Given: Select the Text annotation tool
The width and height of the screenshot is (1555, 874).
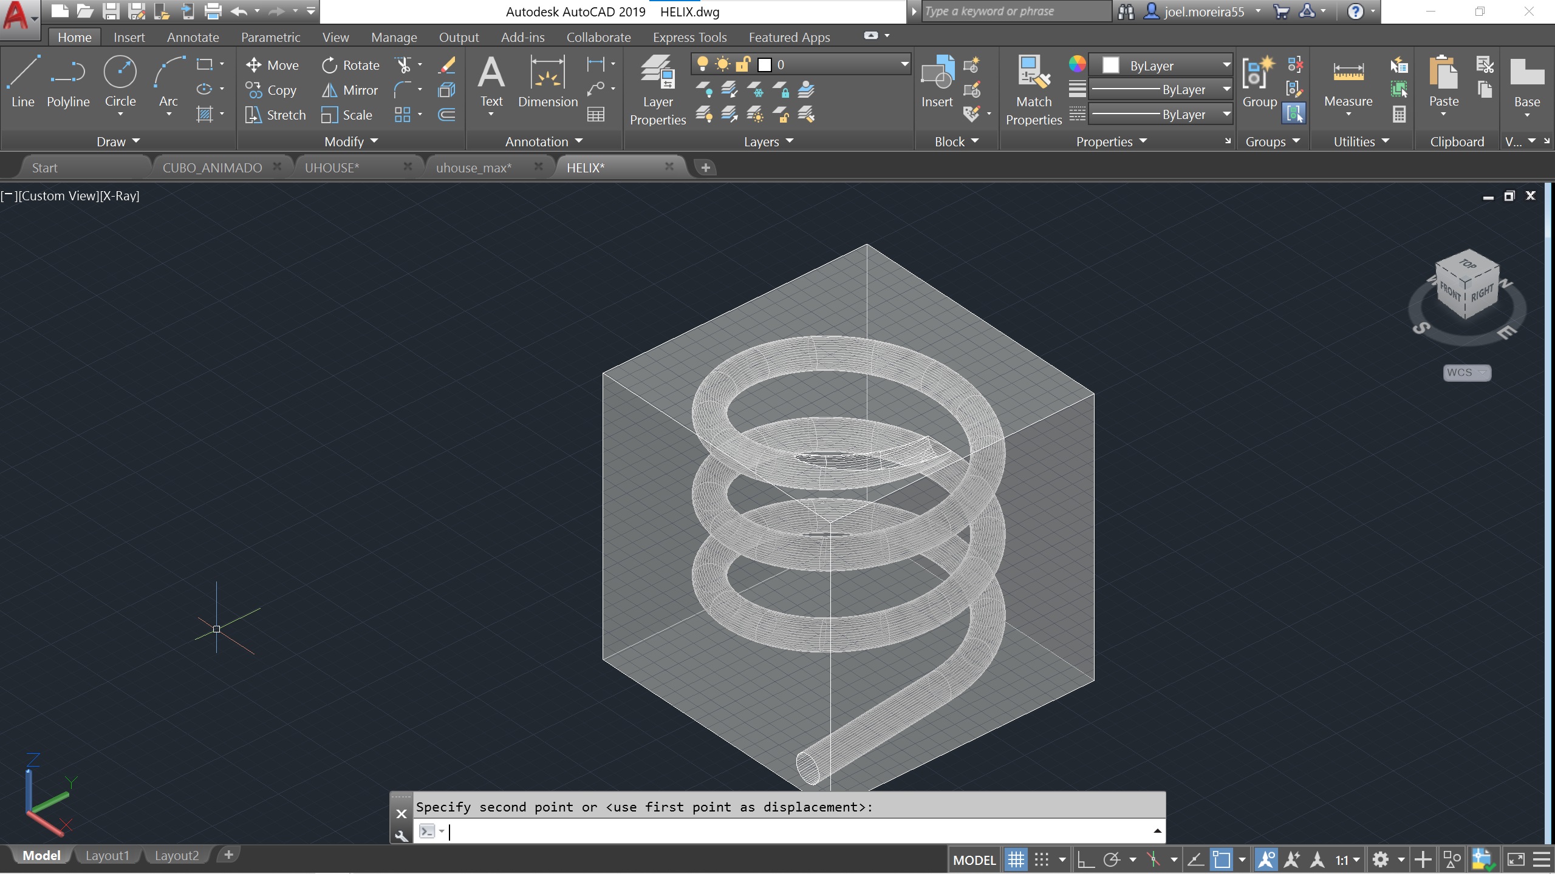Looking at the screenshot, I should coord(491,81).
